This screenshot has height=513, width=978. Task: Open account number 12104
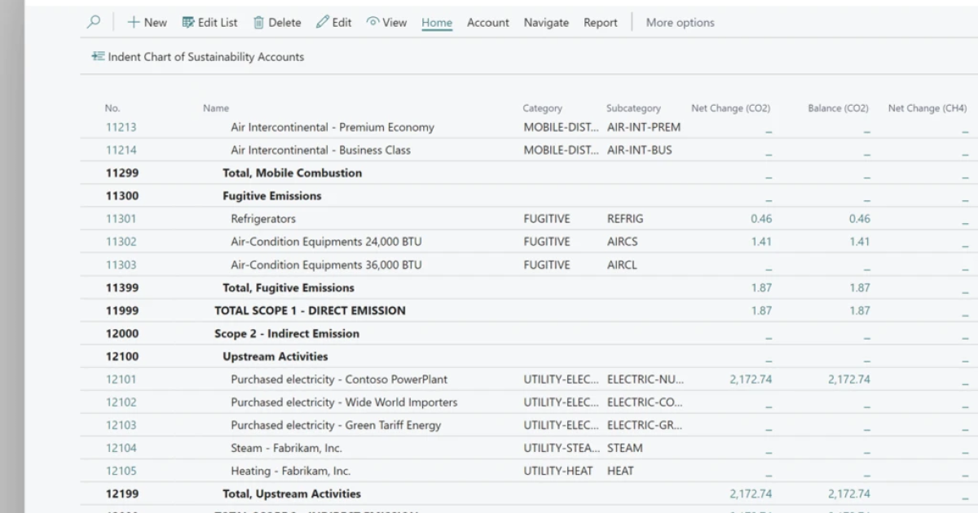(121, 448)
